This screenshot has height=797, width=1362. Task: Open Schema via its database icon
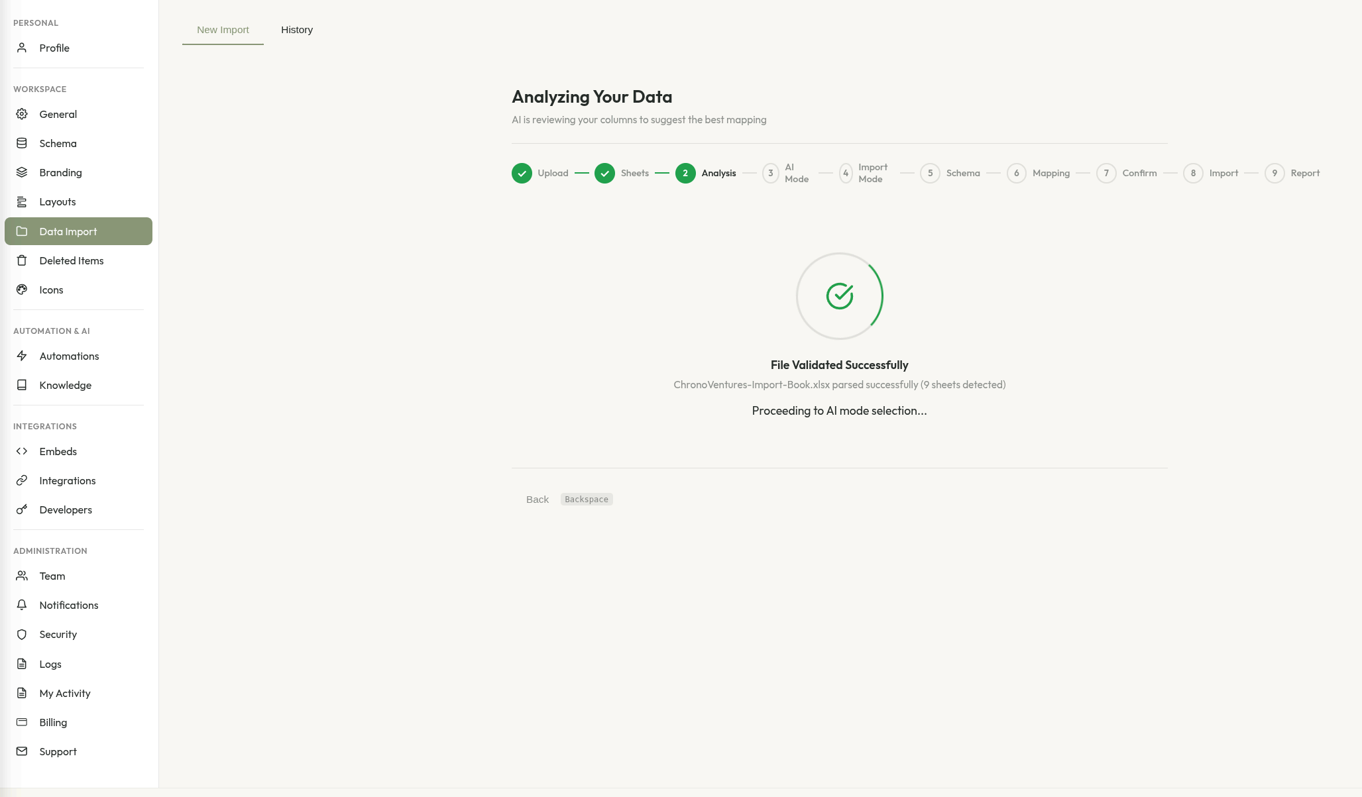click(22, 143)
